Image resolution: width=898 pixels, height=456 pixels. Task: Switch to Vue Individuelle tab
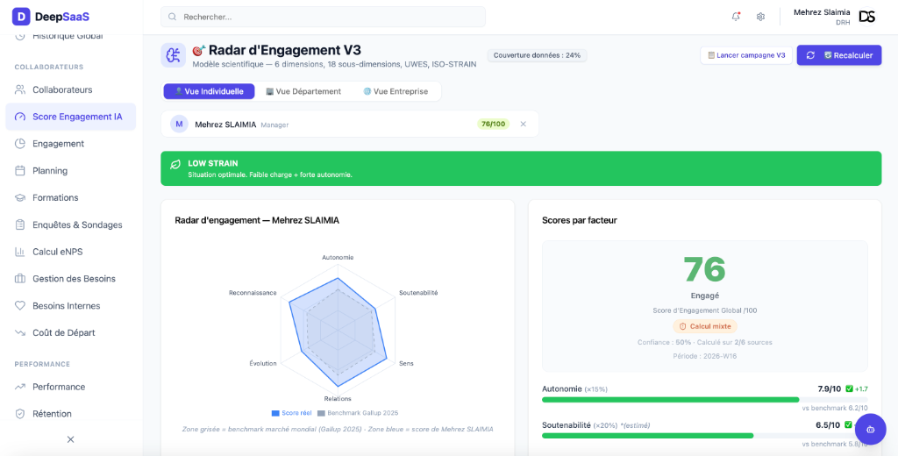coord(209,91)
